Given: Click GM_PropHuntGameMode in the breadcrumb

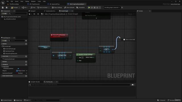Looking at the screenshot, I should point(55,14).
